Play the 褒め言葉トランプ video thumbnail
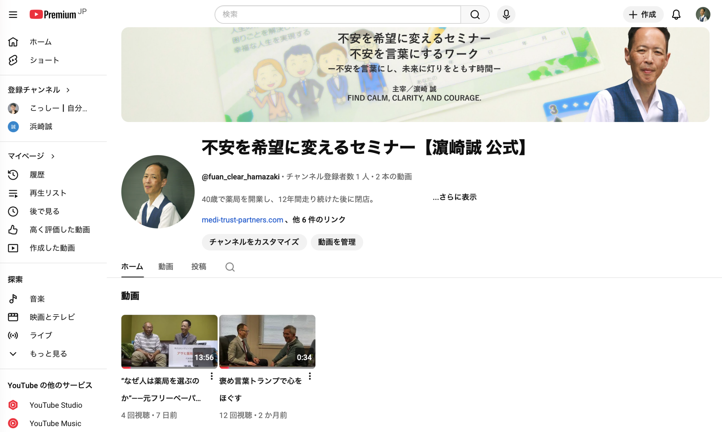The image size is (722, 432). pos(267,341)
